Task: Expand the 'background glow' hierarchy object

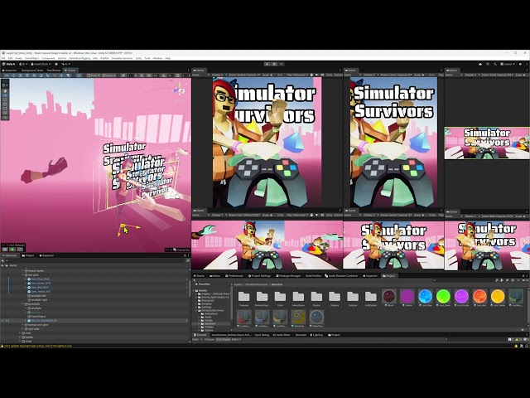Action: (x=22, y=325)
